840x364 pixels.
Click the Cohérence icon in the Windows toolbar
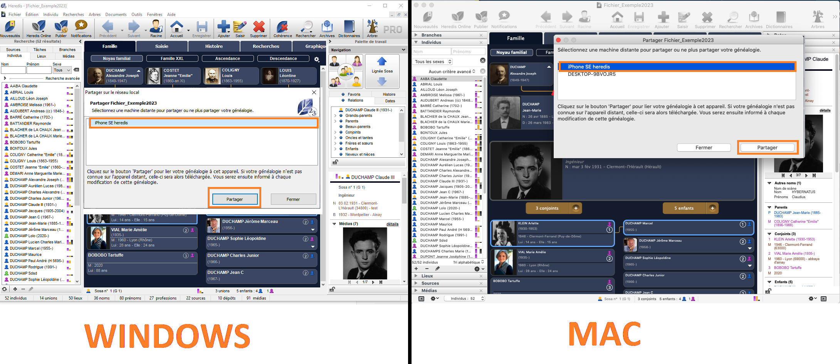click(282, 28)
